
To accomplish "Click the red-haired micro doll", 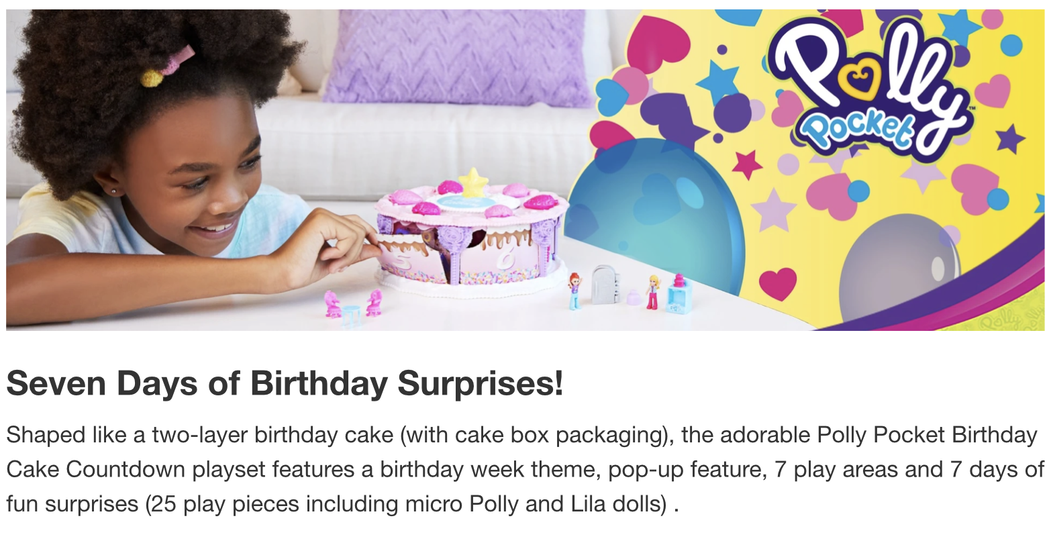I will [574, 290].
